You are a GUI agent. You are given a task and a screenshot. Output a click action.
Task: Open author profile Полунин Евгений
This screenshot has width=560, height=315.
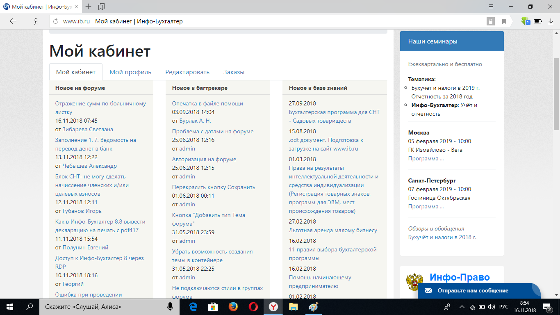pos(85,247)
